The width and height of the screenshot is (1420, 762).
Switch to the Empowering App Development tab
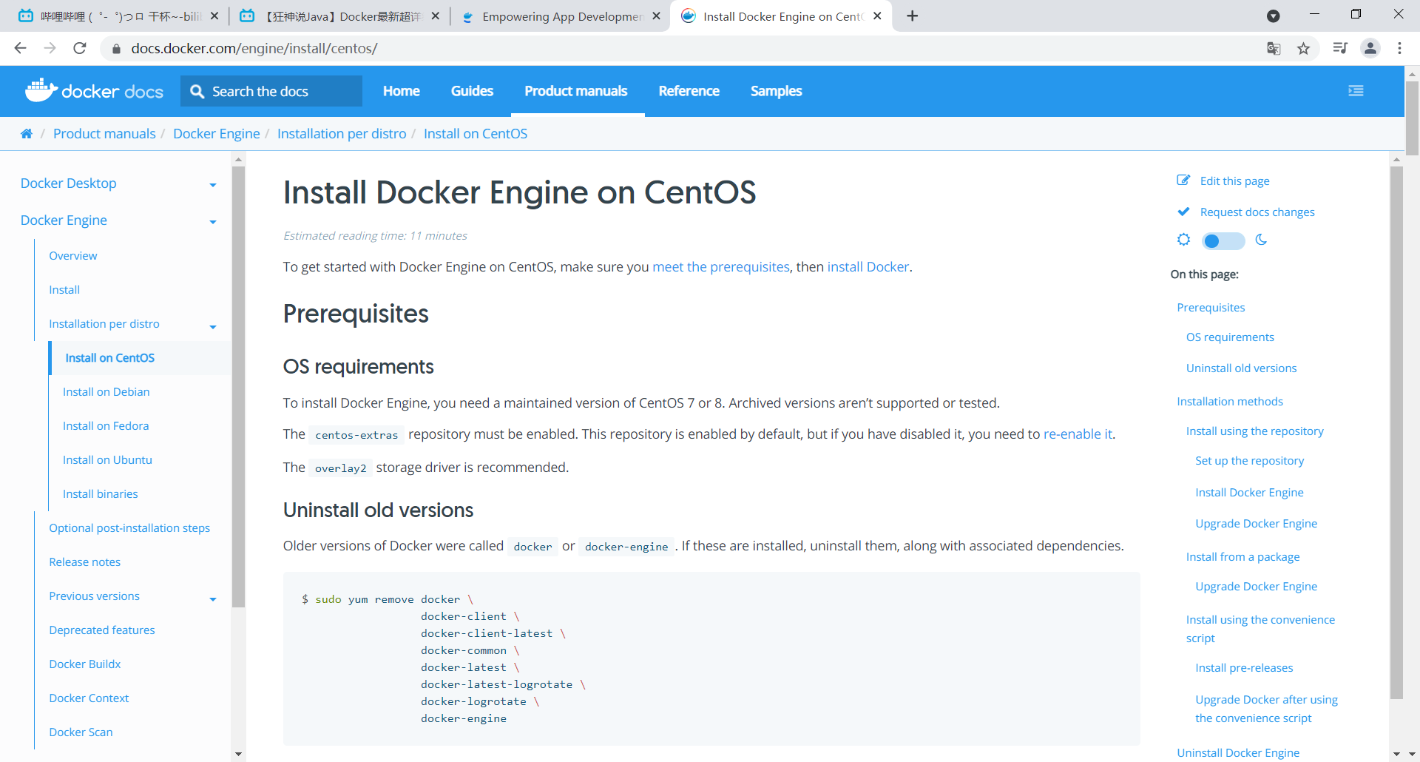561,16
